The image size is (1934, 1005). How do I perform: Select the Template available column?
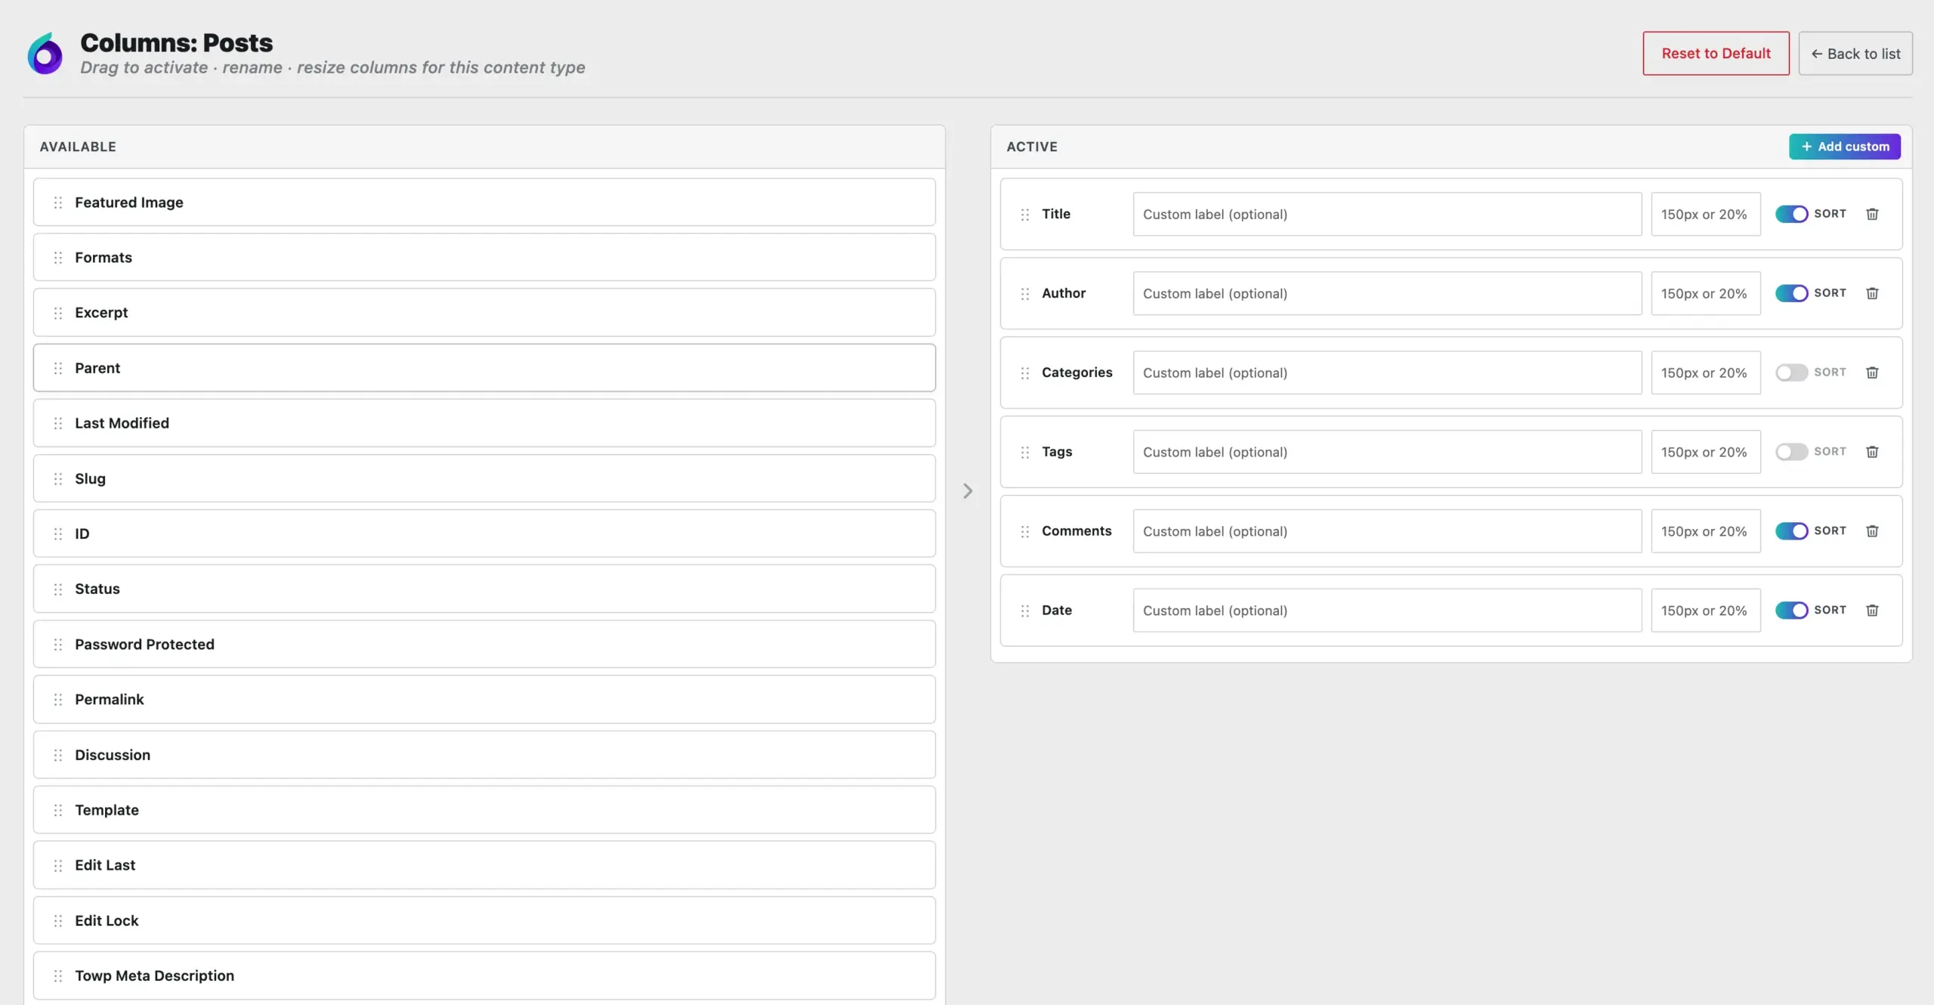coord(484,810)
